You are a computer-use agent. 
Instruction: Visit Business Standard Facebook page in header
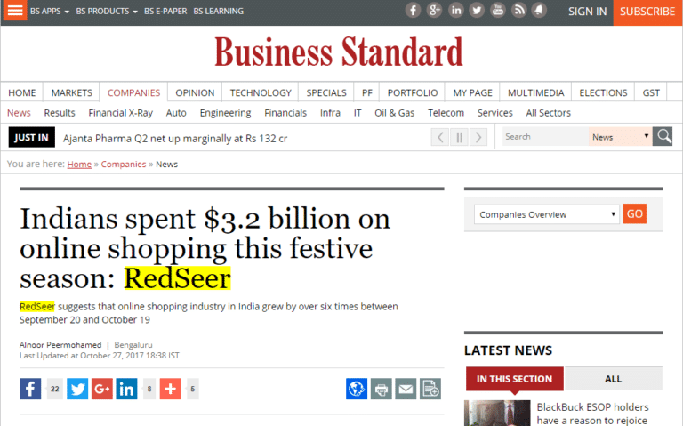(x=413, y=10)
